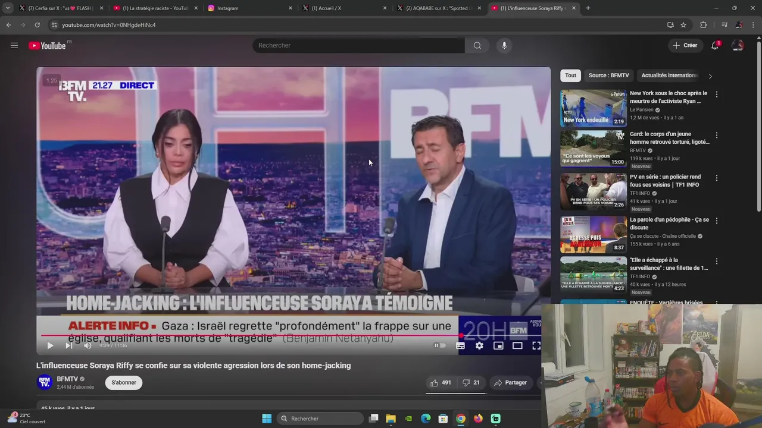This screenshot has width=762, height=428.
Task: Switch to the AQABABE sur X tab
Action: 439,8
